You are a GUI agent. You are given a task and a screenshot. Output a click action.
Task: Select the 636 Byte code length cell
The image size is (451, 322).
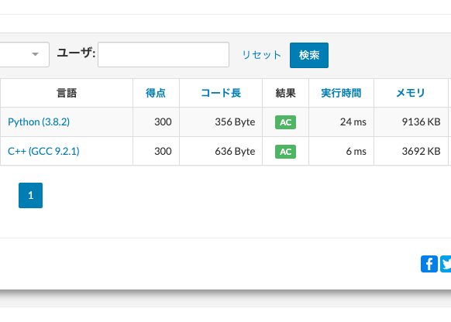(x=221, y=151)
